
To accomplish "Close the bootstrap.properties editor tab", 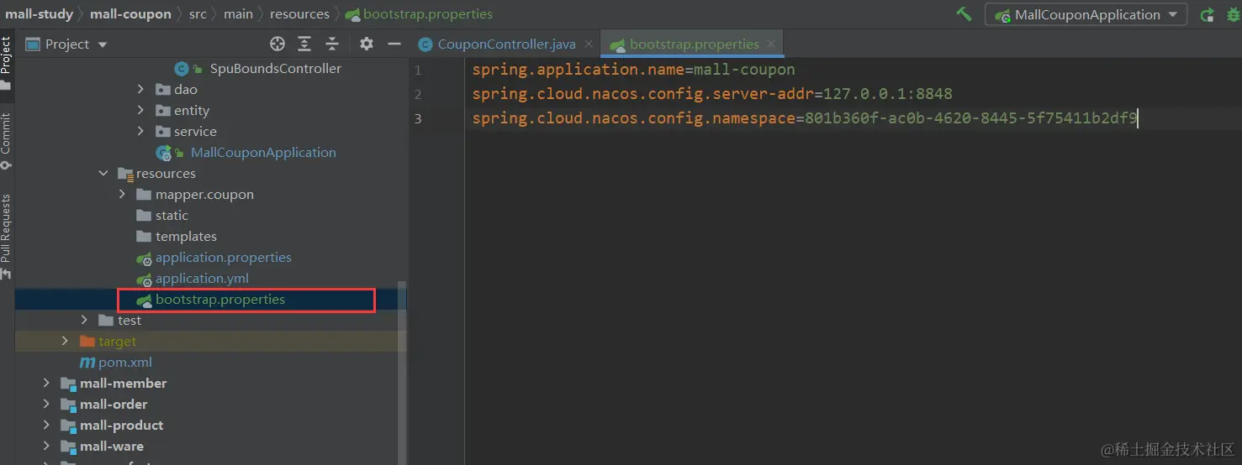I will click(773, 44).
